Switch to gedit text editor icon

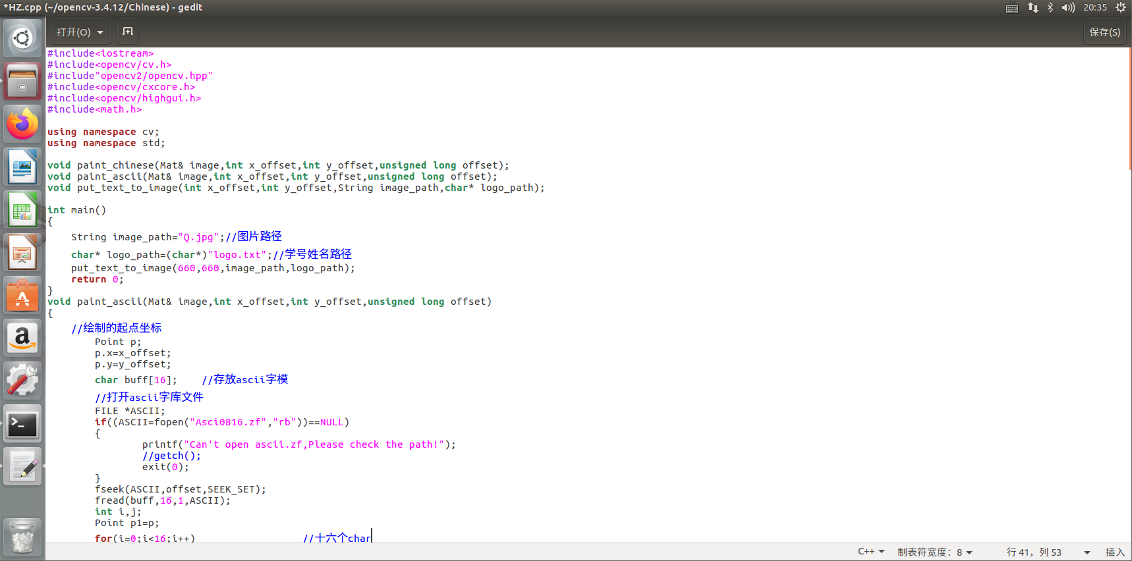tap(22, 466)
